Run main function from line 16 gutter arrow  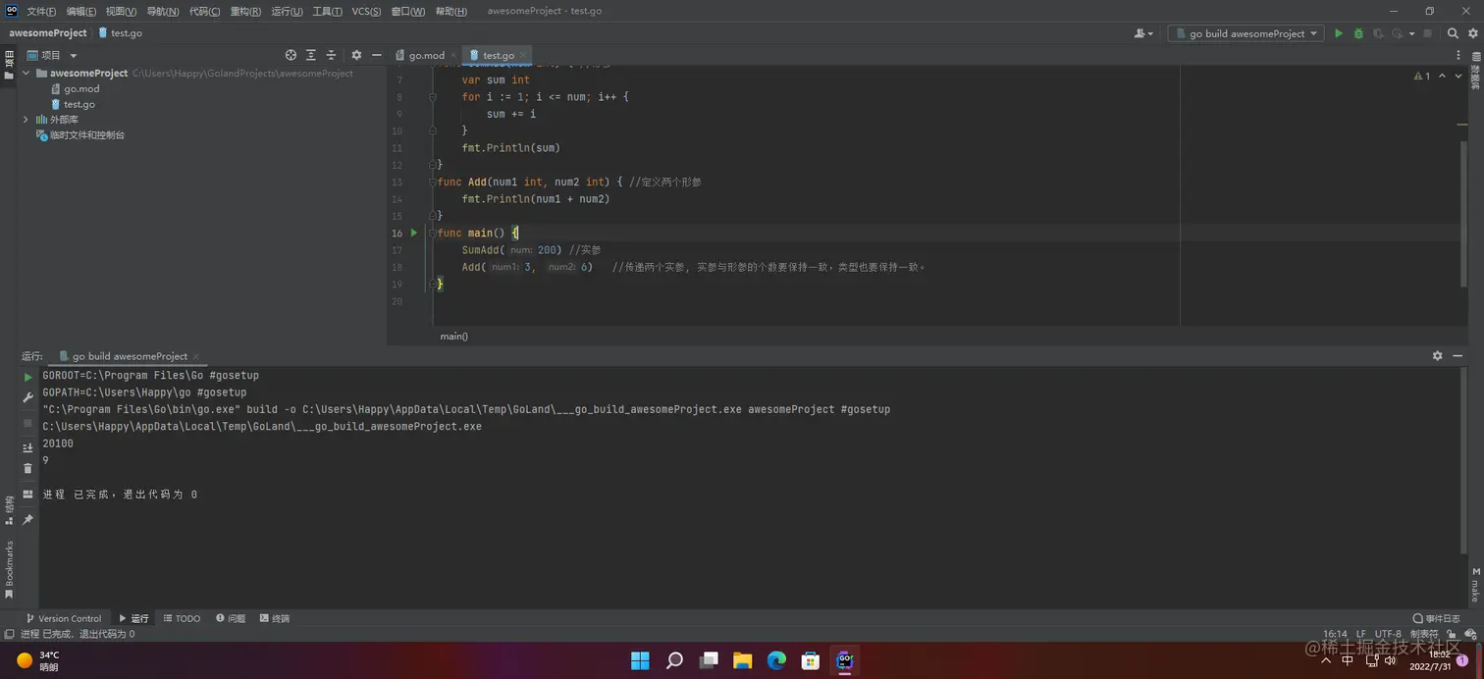point(414,233)
